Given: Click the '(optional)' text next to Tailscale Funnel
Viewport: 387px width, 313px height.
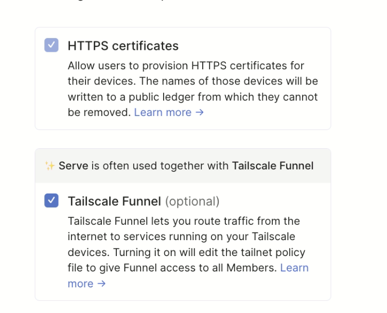Looking at the screenshot, I should tap(192, 201).
